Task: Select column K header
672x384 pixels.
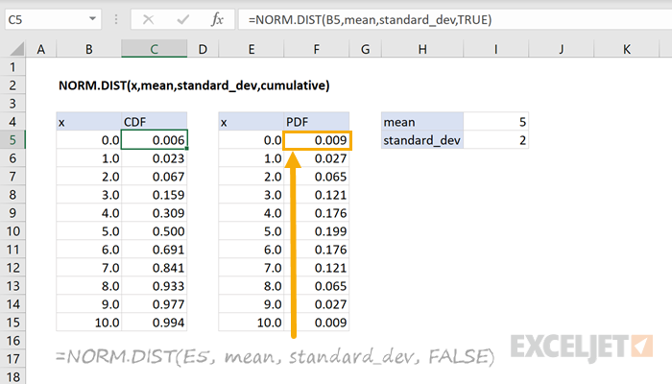Action: click(x=627, y=49)
